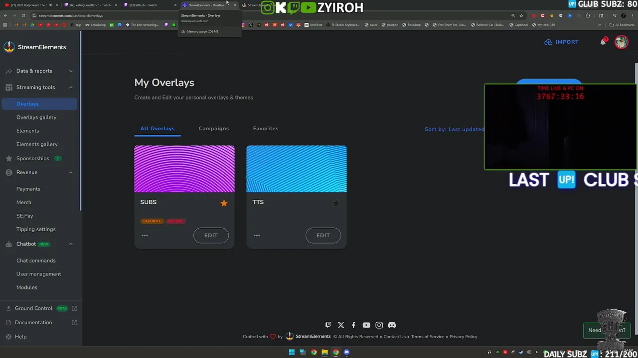The width and height of the screenshot is (638, 358).
Task: Click the YouTube icon in footer
Action: [x=366, y=325]
